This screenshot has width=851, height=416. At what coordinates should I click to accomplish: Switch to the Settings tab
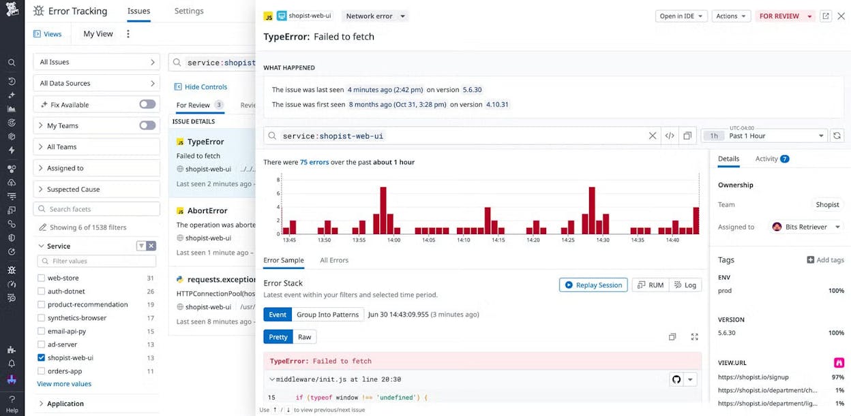point(189,11)
